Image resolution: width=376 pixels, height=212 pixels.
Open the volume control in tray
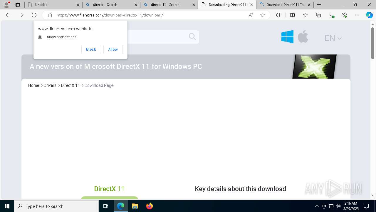338,206
